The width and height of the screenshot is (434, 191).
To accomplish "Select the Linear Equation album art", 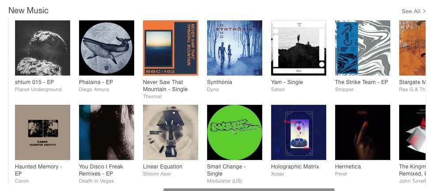I will click(170, 132).
